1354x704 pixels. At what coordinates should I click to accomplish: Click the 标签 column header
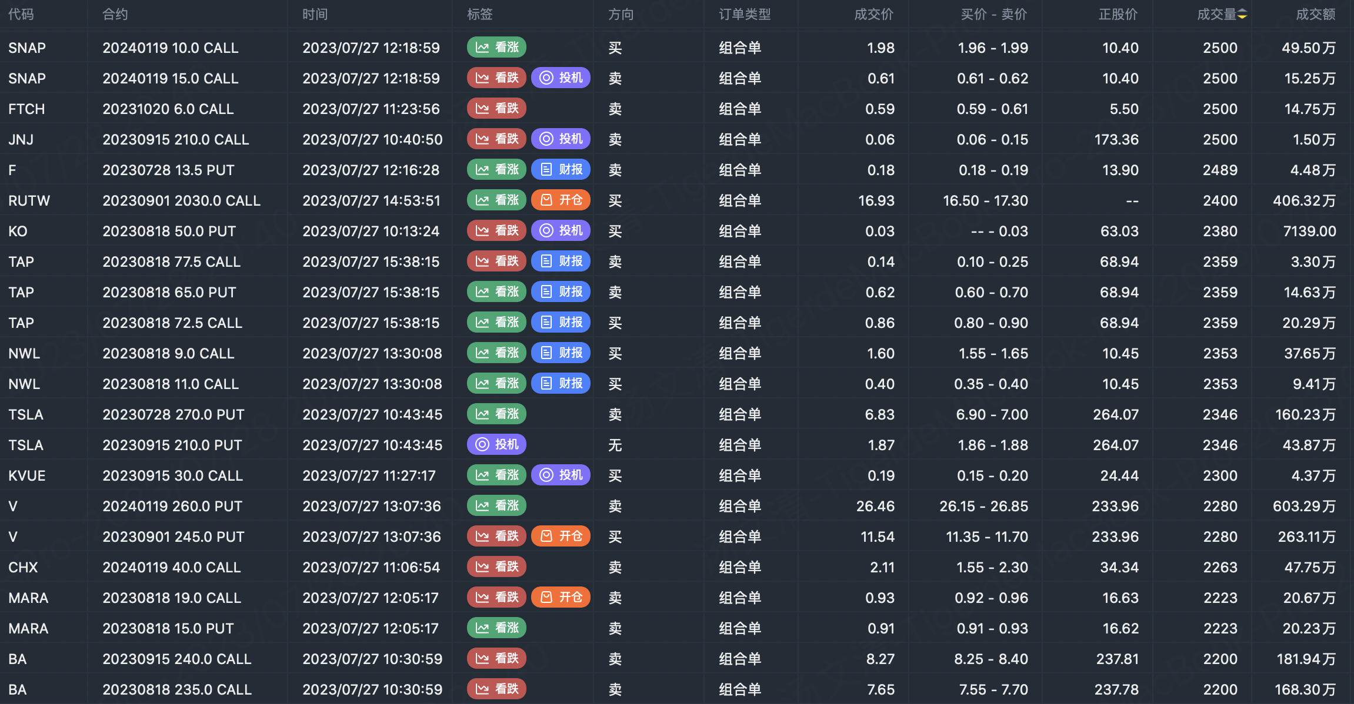tap(480, 14)
